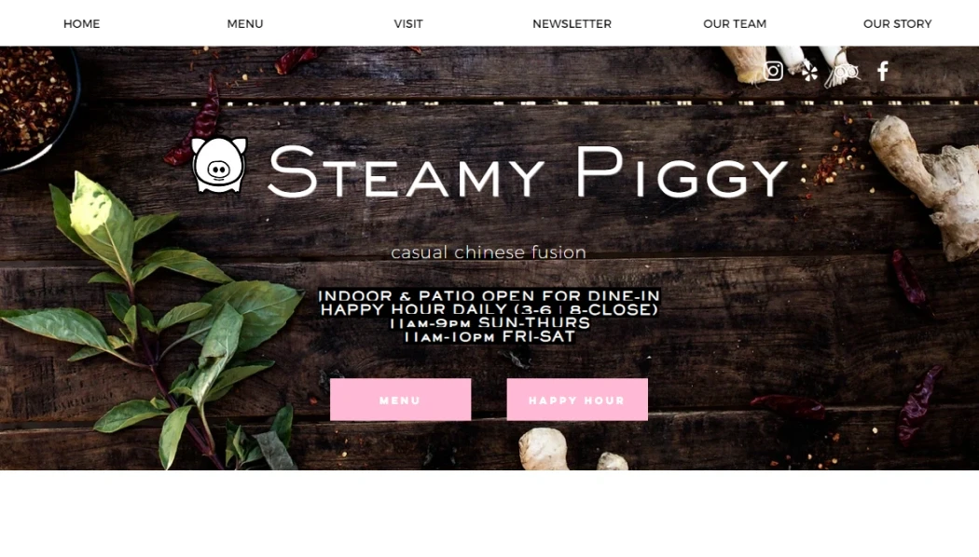Click the Indoor & Patio Open text line

coord(489,295)
